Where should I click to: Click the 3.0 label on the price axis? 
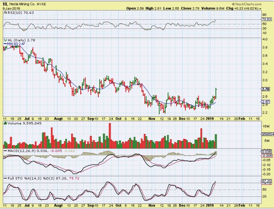265,80
